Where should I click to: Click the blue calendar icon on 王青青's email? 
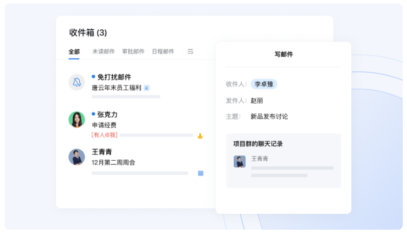click(x=201, y=173)
